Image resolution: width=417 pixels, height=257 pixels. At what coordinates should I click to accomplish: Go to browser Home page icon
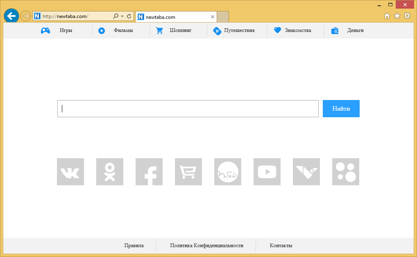[387, 16]
